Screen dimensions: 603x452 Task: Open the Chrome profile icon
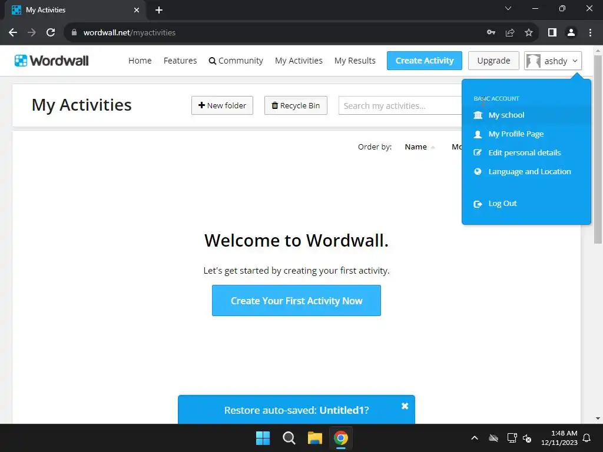(571, 33)
